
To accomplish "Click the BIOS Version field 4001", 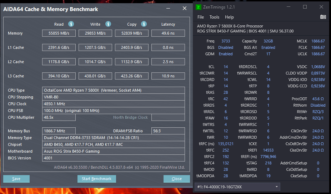I will pos(114,158).
